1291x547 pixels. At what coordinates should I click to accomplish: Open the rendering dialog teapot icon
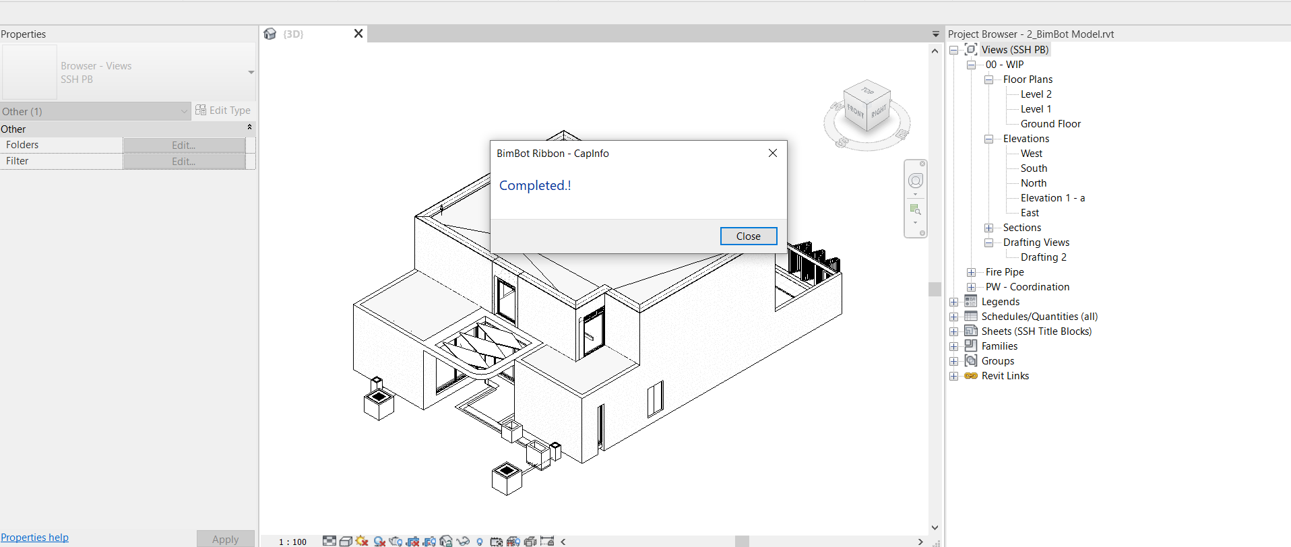tap(396, 541)
